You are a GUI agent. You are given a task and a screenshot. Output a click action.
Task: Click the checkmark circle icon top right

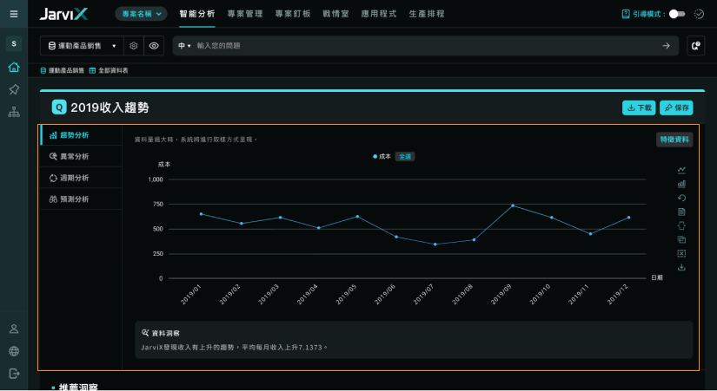[x=699, y=14]
